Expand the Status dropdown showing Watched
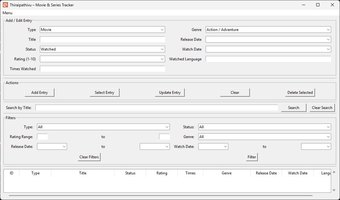The width and height of the screenshot is (340, 200). click(102, 49)
